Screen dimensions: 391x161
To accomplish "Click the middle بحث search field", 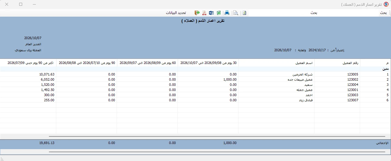I will pos(314,13).
